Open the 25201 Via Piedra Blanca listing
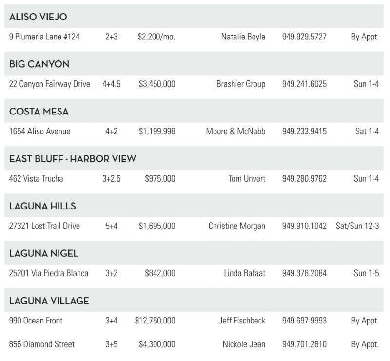Viewport: 390px width, 361px height. click(x=49, y=273)
